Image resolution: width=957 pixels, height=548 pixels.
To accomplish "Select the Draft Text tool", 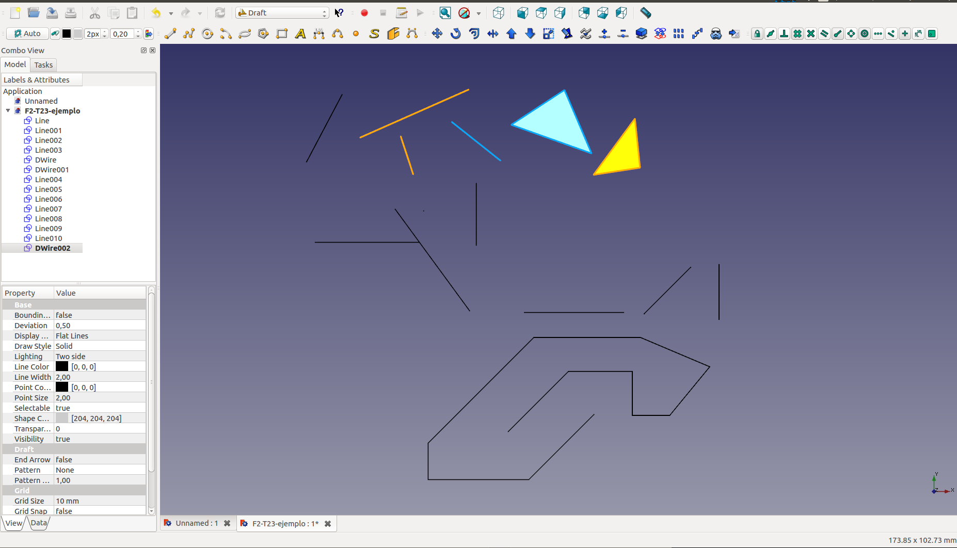I will (x=300, y=34).
